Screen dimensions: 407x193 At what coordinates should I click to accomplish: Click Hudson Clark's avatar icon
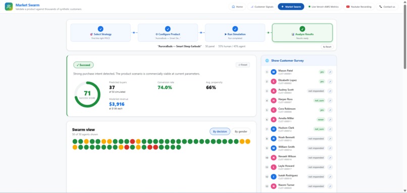(273, 129)
